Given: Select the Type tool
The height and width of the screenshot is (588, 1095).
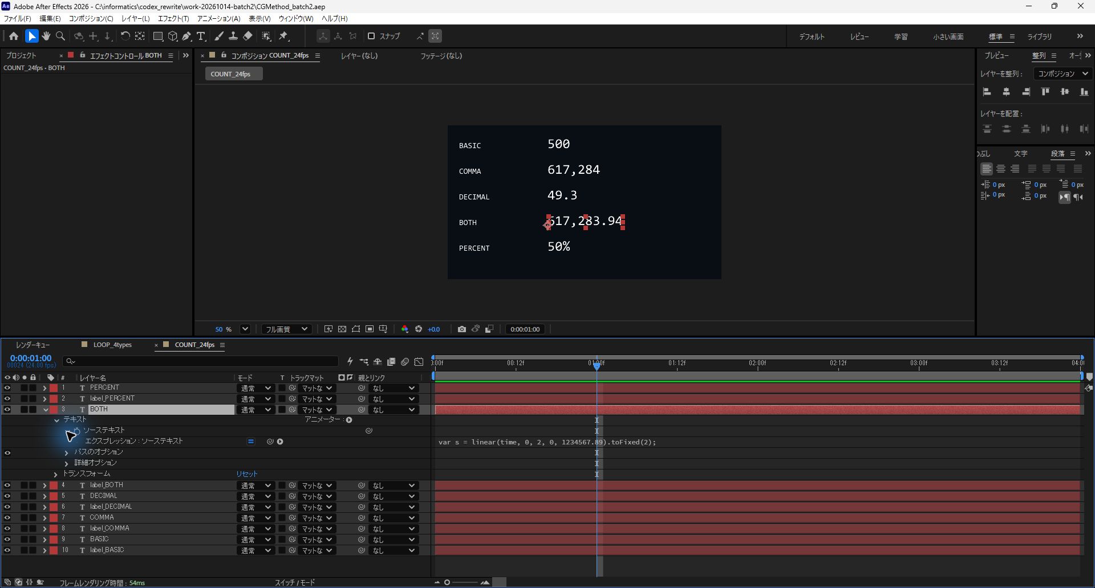Looking at the screenshot, I should (x=201, y=36).
